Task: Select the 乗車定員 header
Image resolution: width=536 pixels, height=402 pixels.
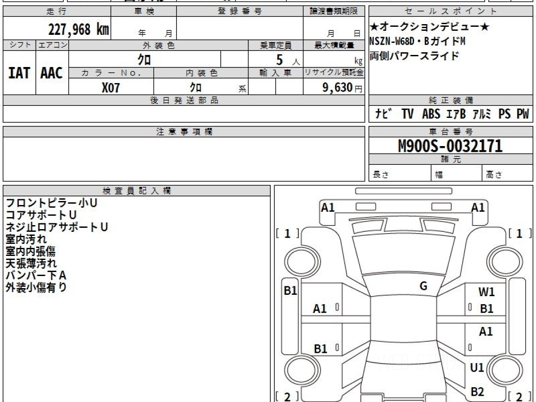Action: (276, 45)
